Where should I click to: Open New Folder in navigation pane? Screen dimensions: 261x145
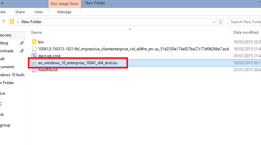coord(7,83)
